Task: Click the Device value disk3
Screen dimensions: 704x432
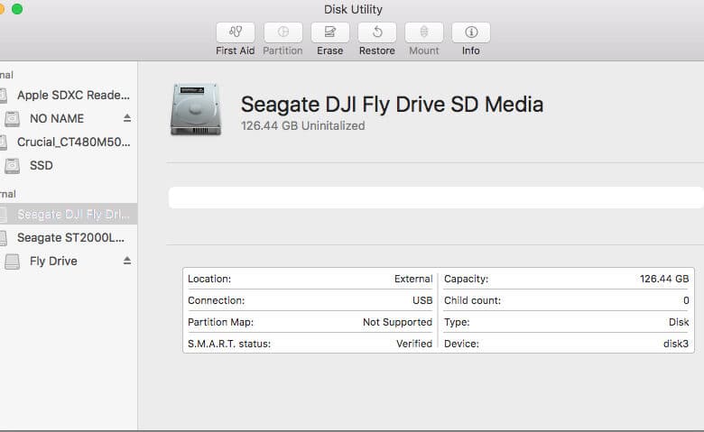Action: [676, 344]
